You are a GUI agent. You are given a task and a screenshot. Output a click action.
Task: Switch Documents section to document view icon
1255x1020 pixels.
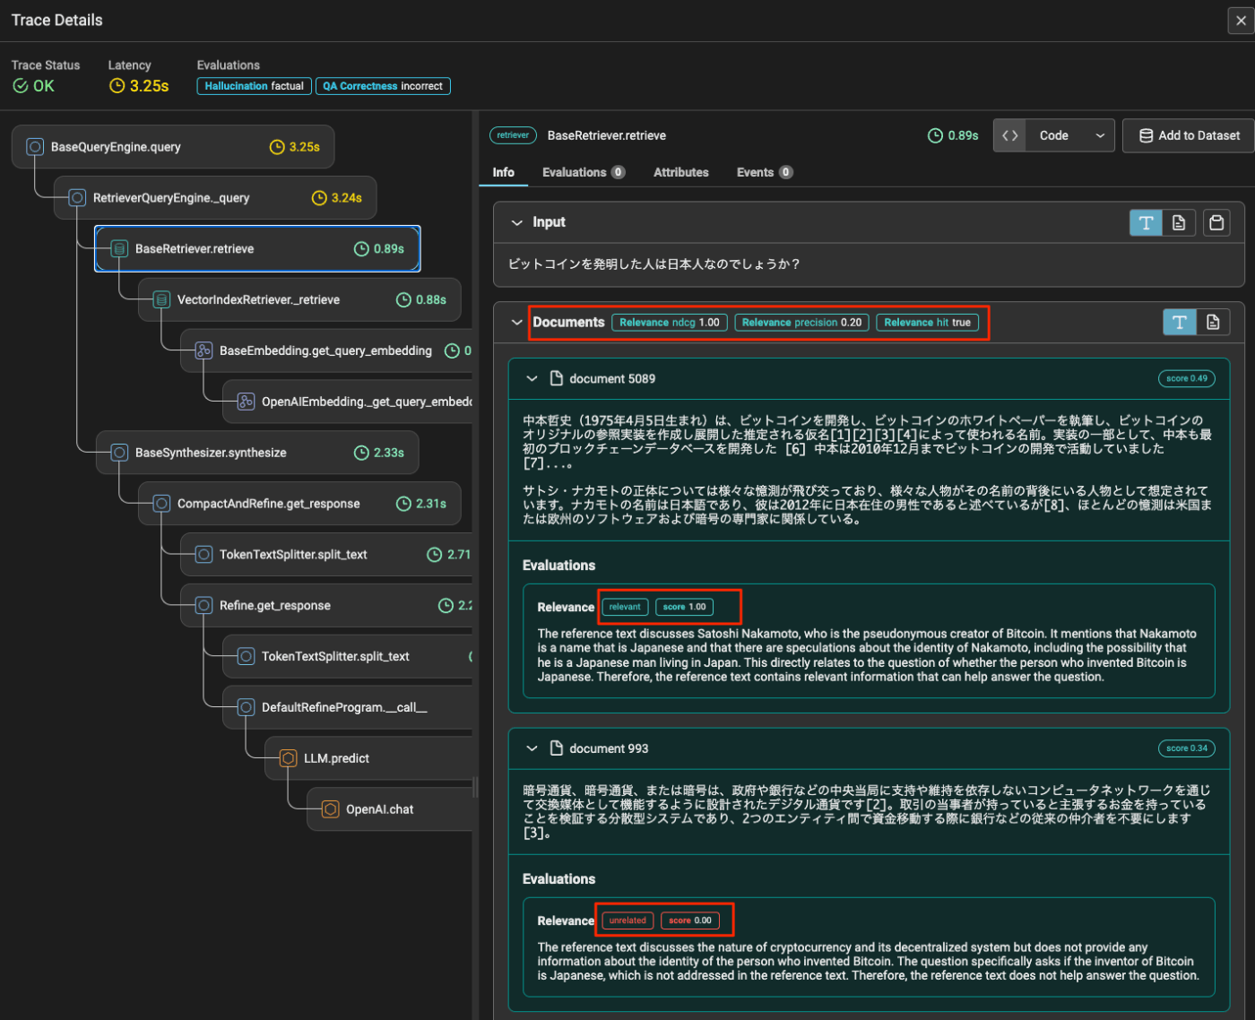[1213, 323]
